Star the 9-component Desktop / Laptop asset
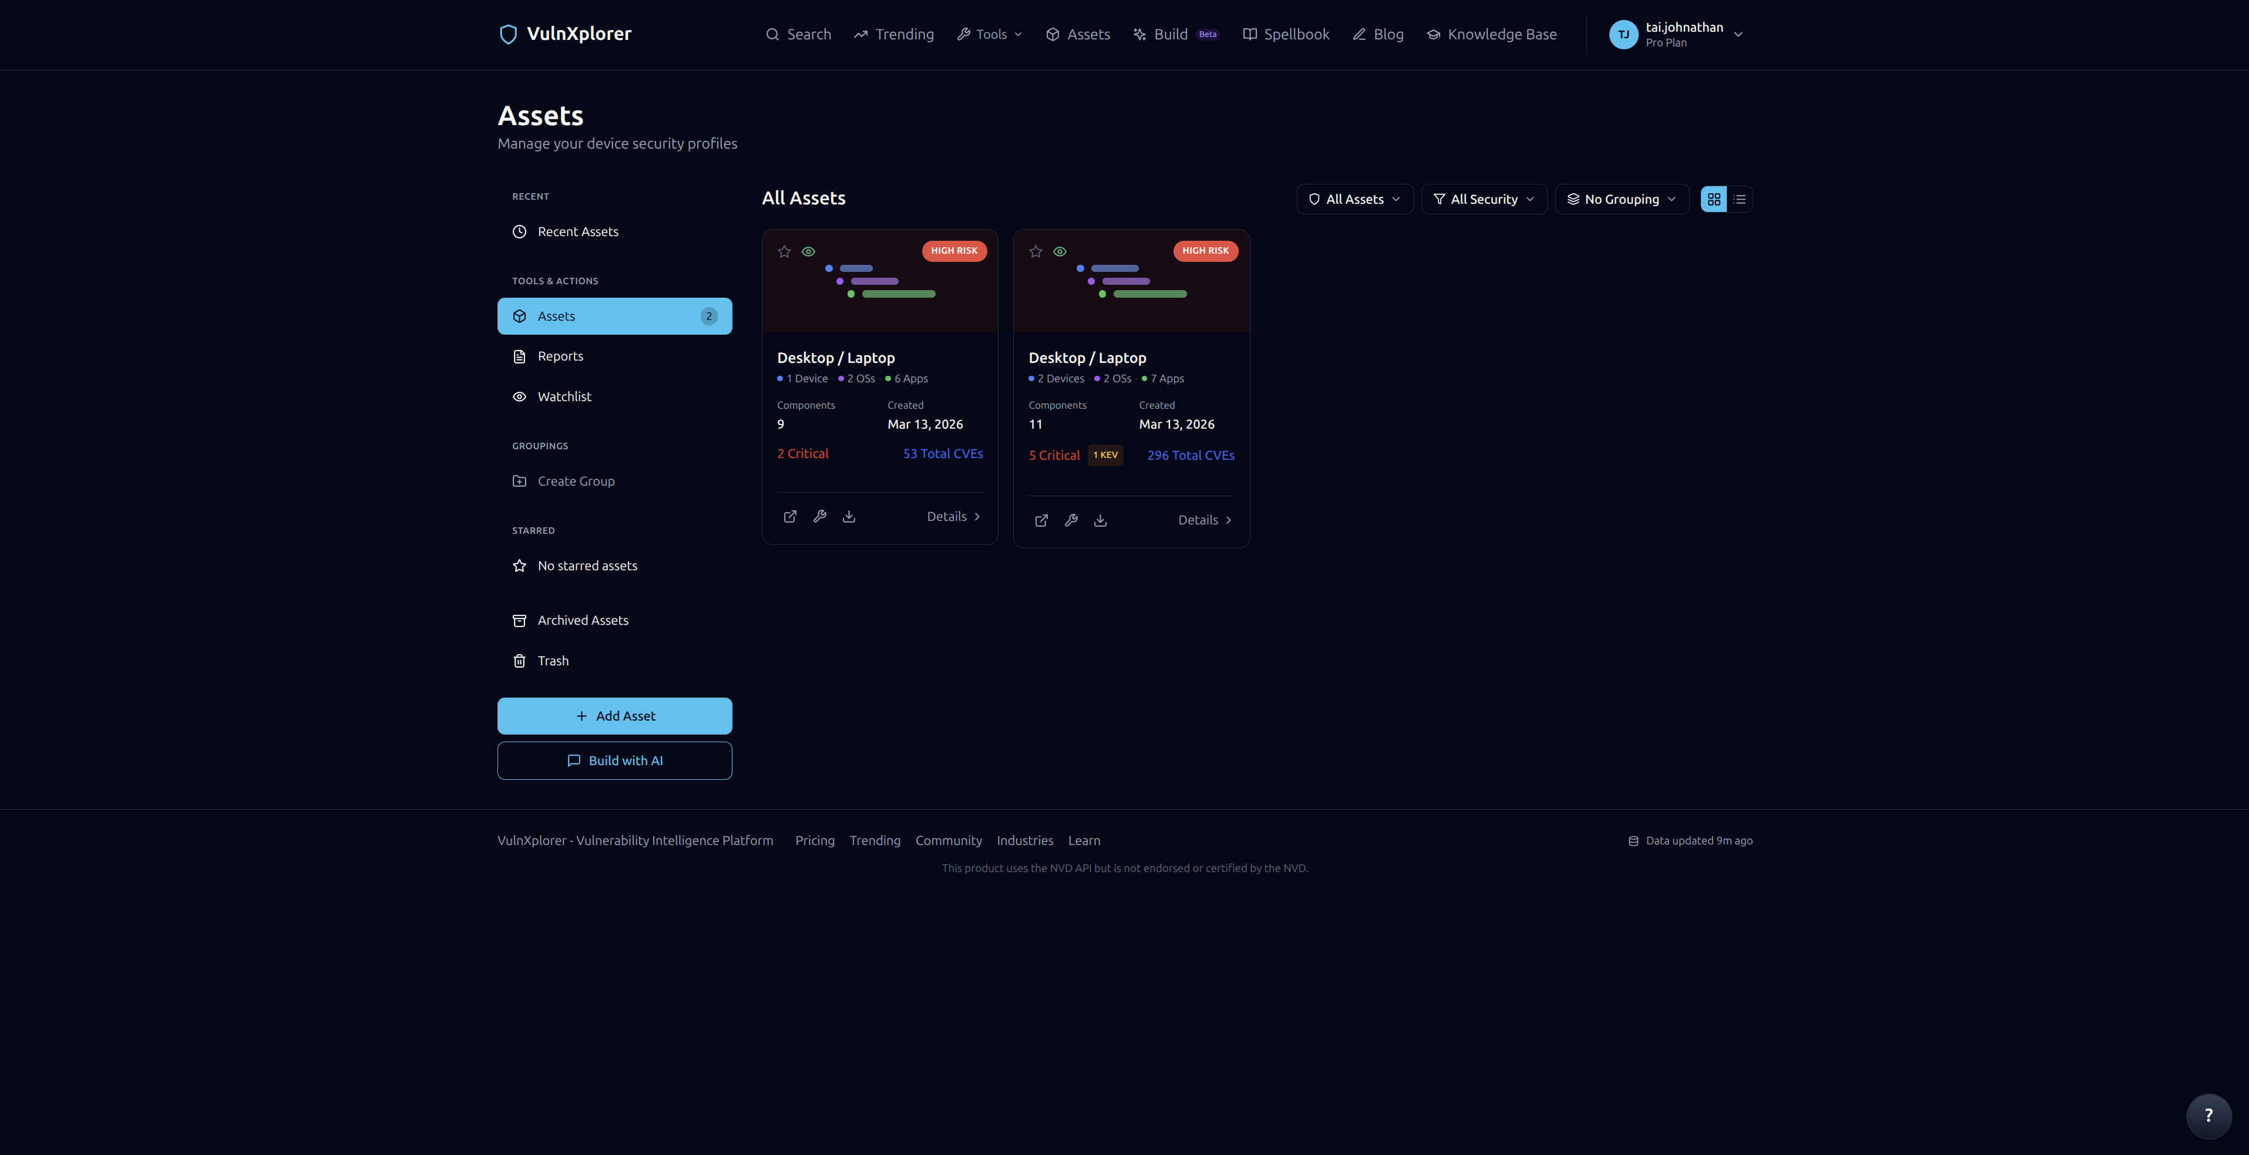Image resolution: width=2249 pixels, height=1155 pixels. (784, 251)
